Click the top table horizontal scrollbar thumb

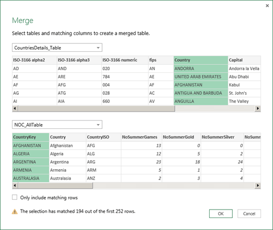(x=96, y=108)
